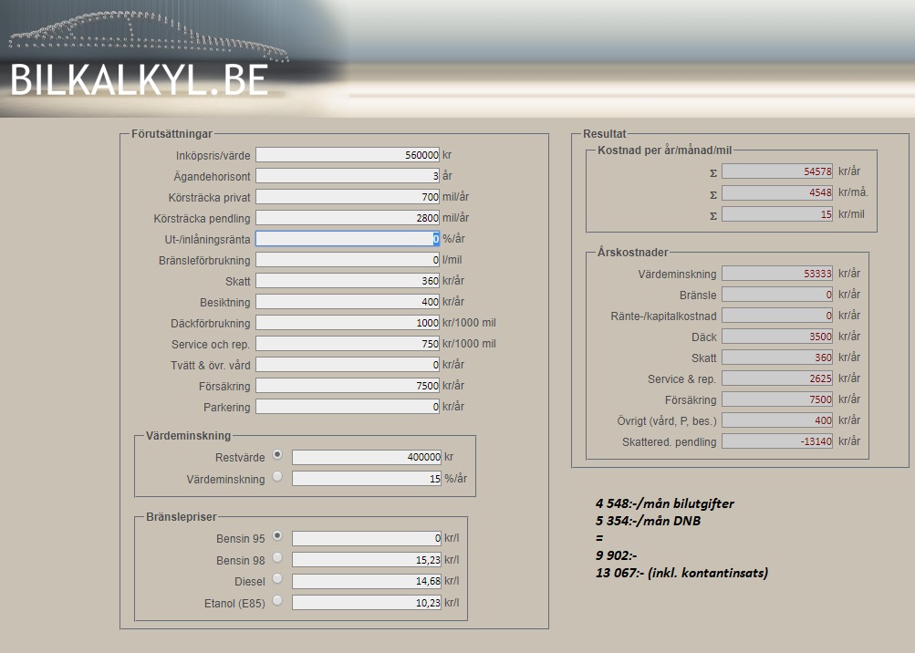This screenshot has height=653, width=915.
Task: Select Diesel fuel radio button
Action: 277,578
